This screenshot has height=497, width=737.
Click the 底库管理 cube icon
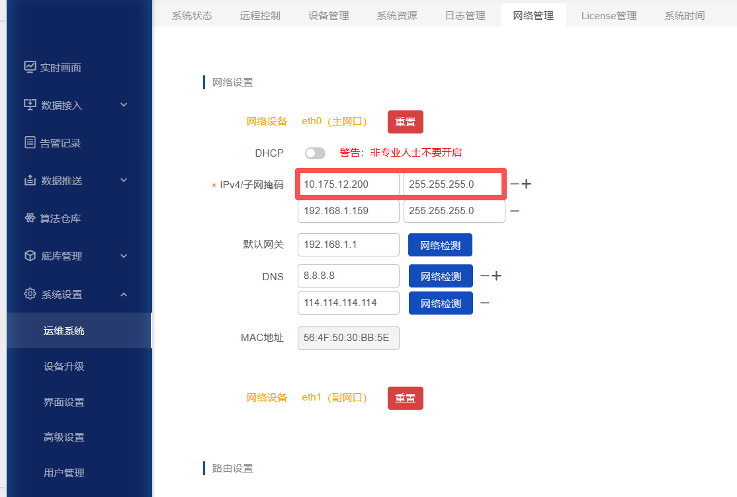30,256
